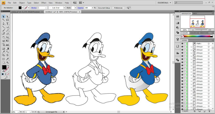Expand the first <Group> row in Layers
The image size is (215, 114).
(191, 47)
